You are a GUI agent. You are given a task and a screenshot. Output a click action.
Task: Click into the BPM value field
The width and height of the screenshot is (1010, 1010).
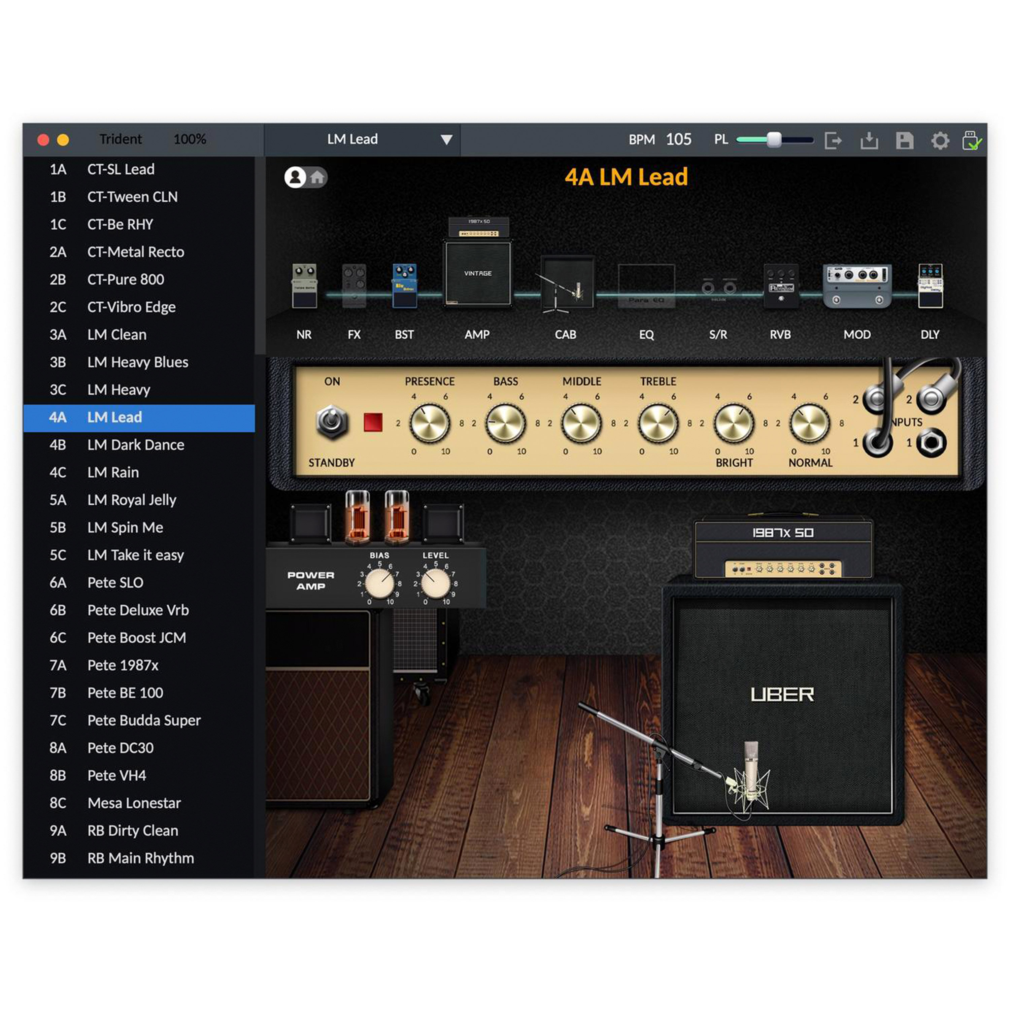(x=678, y=140)
